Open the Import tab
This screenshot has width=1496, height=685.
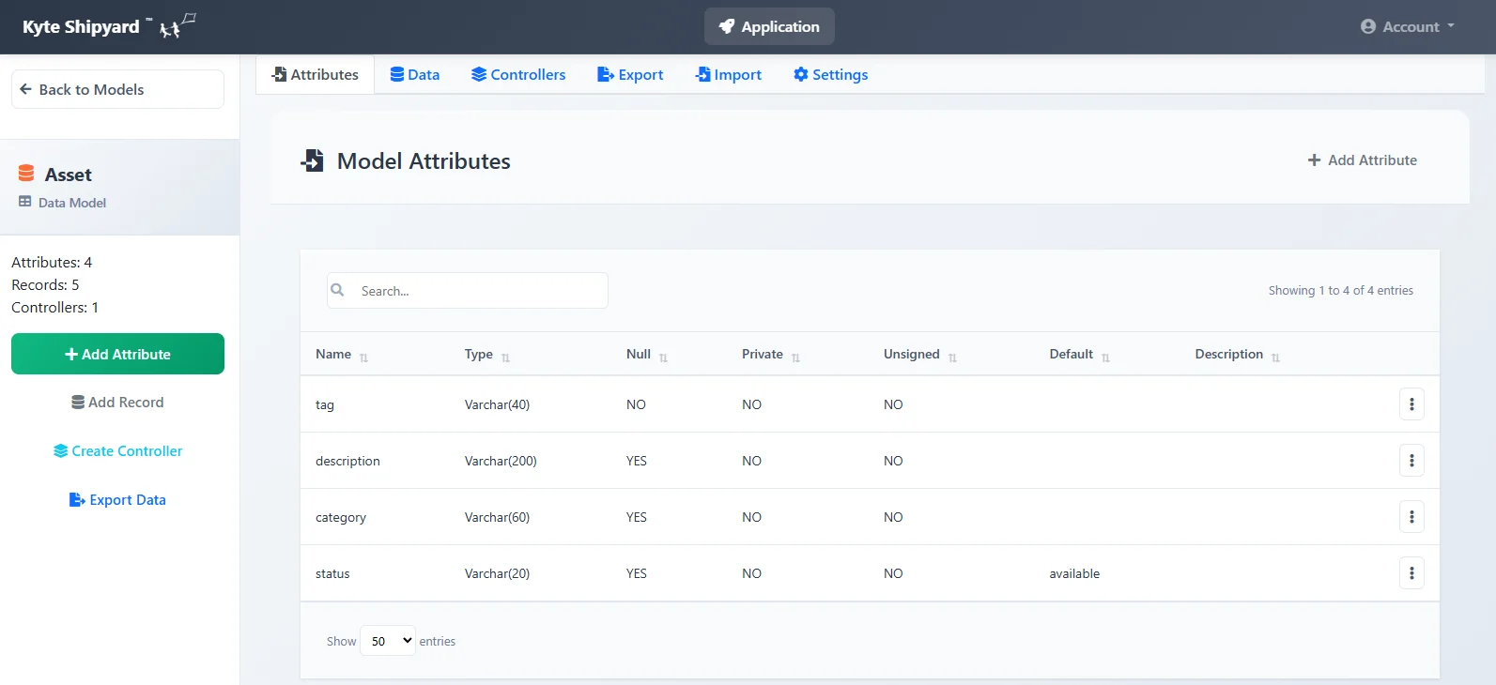pyautogui.click(x=729, y=74)
